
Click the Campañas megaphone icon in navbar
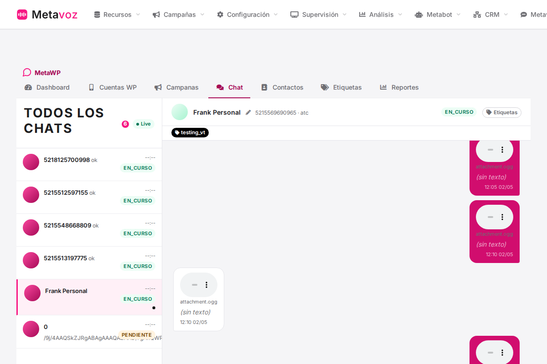pyautogui.click(x=156, y=15)
